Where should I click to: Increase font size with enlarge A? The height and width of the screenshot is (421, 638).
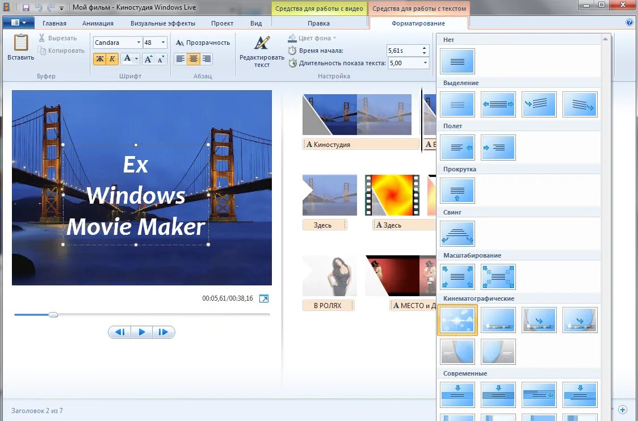coord(148,59)
